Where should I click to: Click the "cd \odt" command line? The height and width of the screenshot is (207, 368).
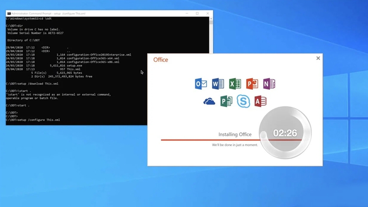click(x=29, y=18)
